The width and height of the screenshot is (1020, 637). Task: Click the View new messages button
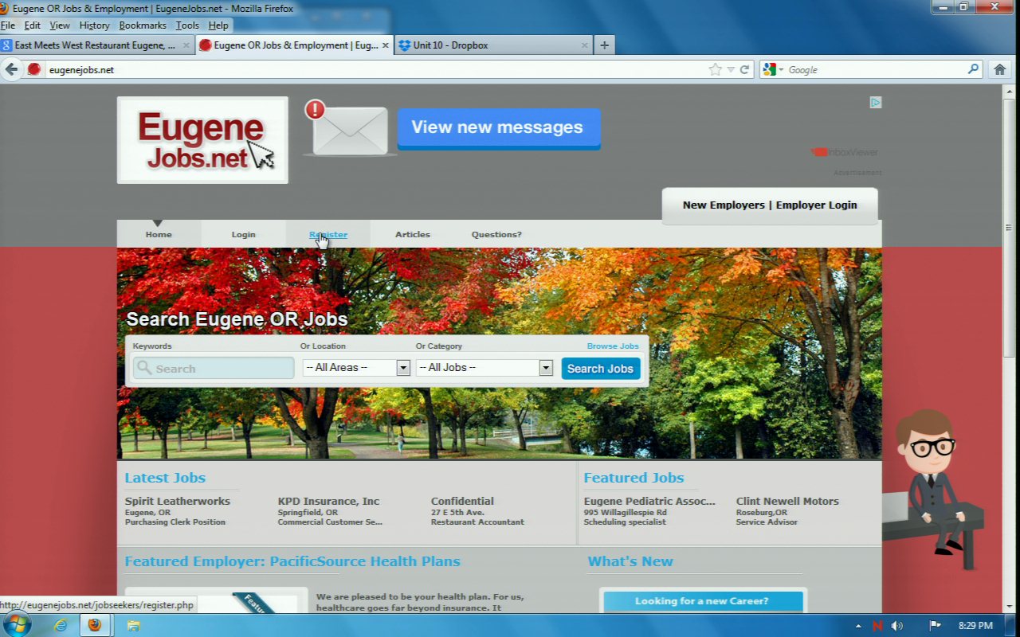(498, 128)
